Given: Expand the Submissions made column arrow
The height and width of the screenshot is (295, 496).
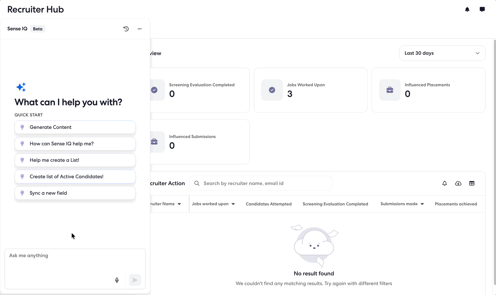Looking at the screenshot, I should point(422,204).
